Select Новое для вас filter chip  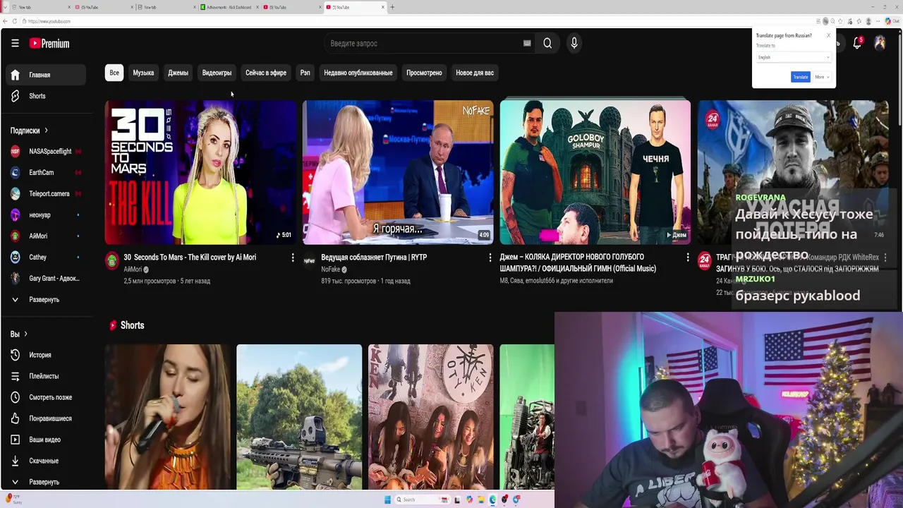tap(475, 73)
